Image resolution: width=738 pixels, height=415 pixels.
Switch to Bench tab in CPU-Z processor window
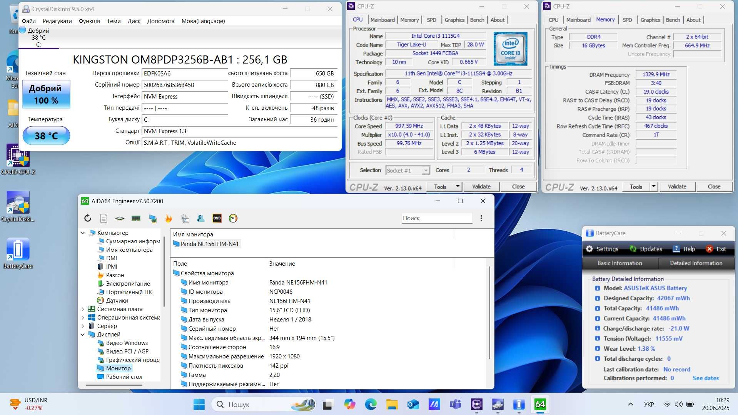click(477, 20)
